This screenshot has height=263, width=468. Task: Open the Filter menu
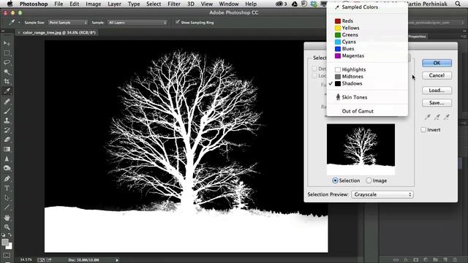coord(174,4)
